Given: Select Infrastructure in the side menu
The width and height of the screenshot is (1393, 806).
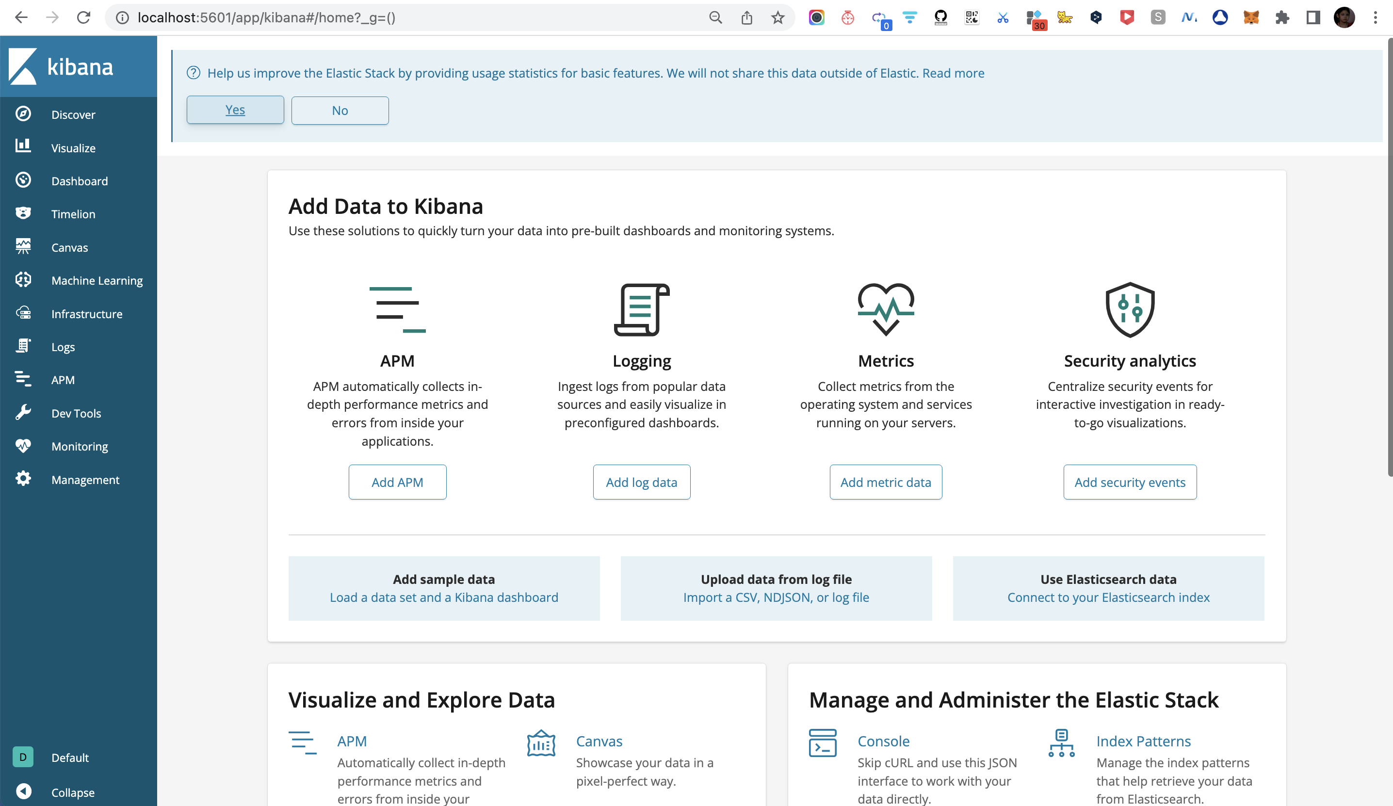Looking at the screenshot, I should click(86, 313).
